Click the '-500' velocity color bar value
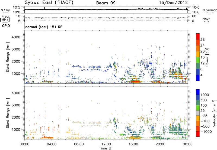This screenshot has width=217, height=150. click(x=205, y=126)
